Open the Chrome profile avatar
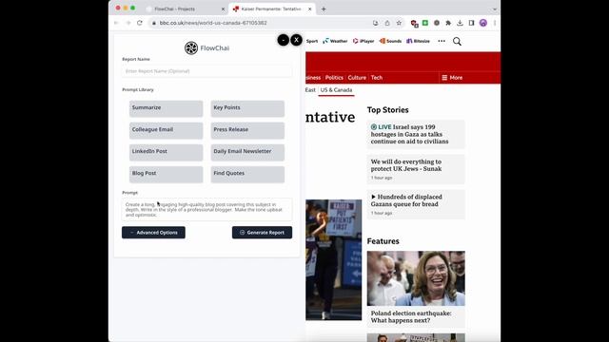The width and height of the screenshot is (609, 342). [483, 23]
